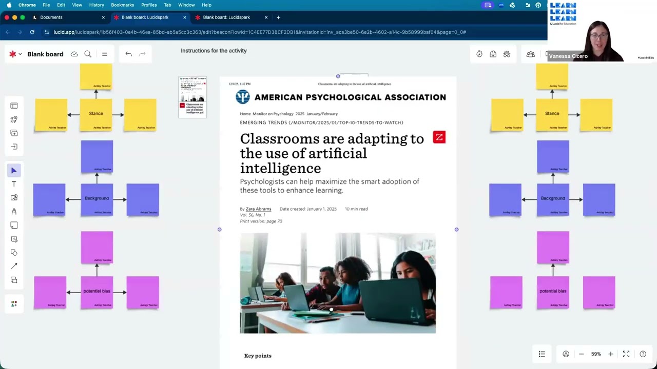Select the right blue 'Background' sticky note

553,199
